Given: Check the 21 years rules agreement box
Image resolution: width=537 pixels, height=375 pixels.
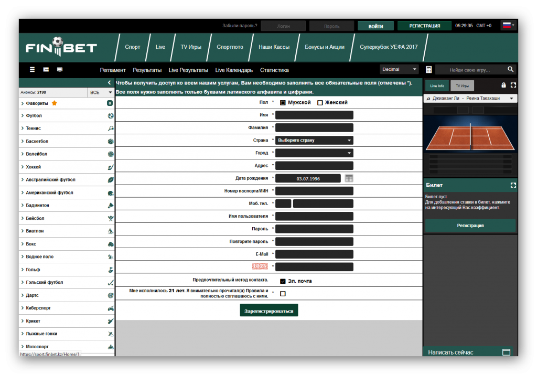Looking at the screenshot, I should (283, 294).
